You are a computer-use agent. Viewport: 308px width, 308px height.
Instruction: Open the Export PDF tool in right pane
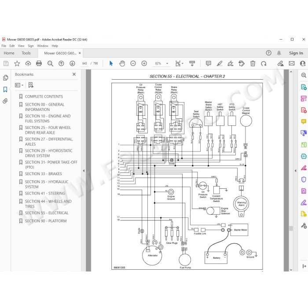tap(304, 87)
